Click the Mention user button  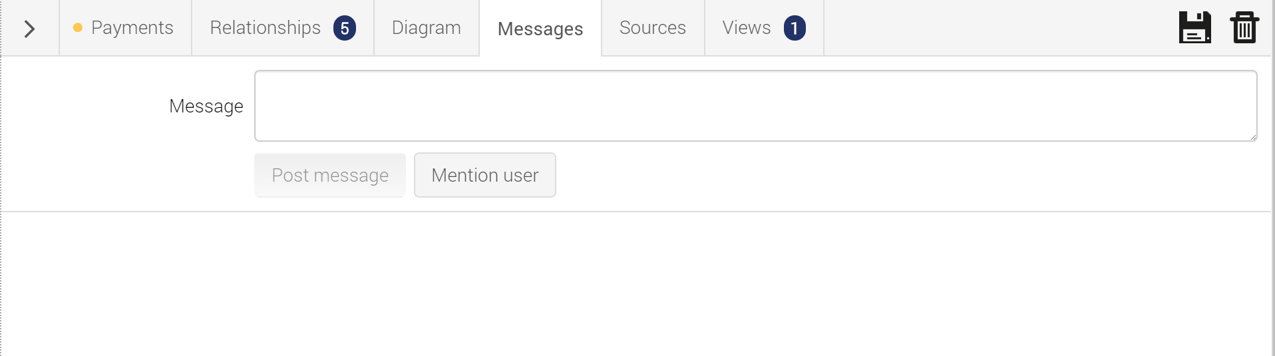[x=485, y=175]
